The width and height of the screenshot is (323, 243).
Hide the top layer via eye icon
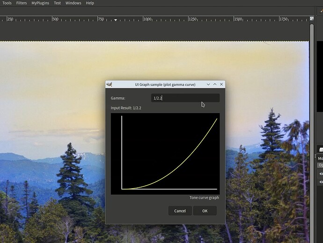pos(321,174)
